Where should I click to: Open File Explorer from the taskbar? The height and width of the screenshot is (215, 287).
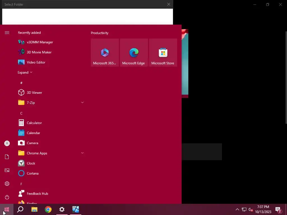(34, 209)
